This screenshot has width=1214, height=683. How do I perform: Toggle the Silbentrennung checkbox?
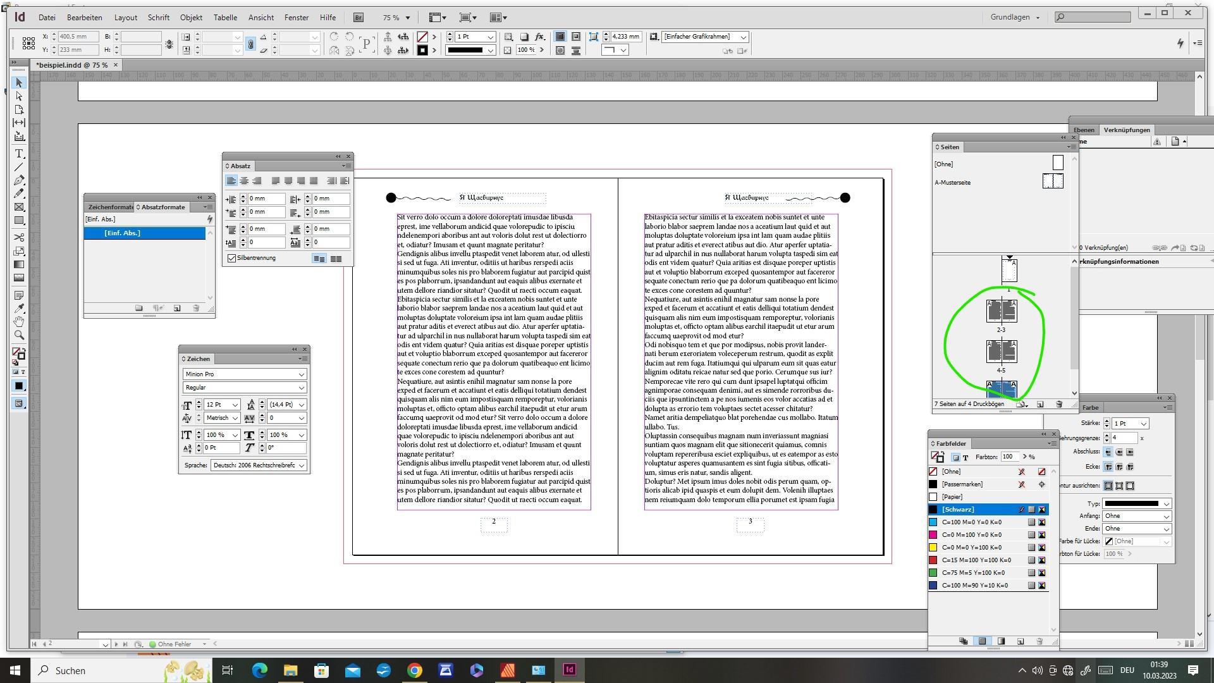[x=232, y=258]
